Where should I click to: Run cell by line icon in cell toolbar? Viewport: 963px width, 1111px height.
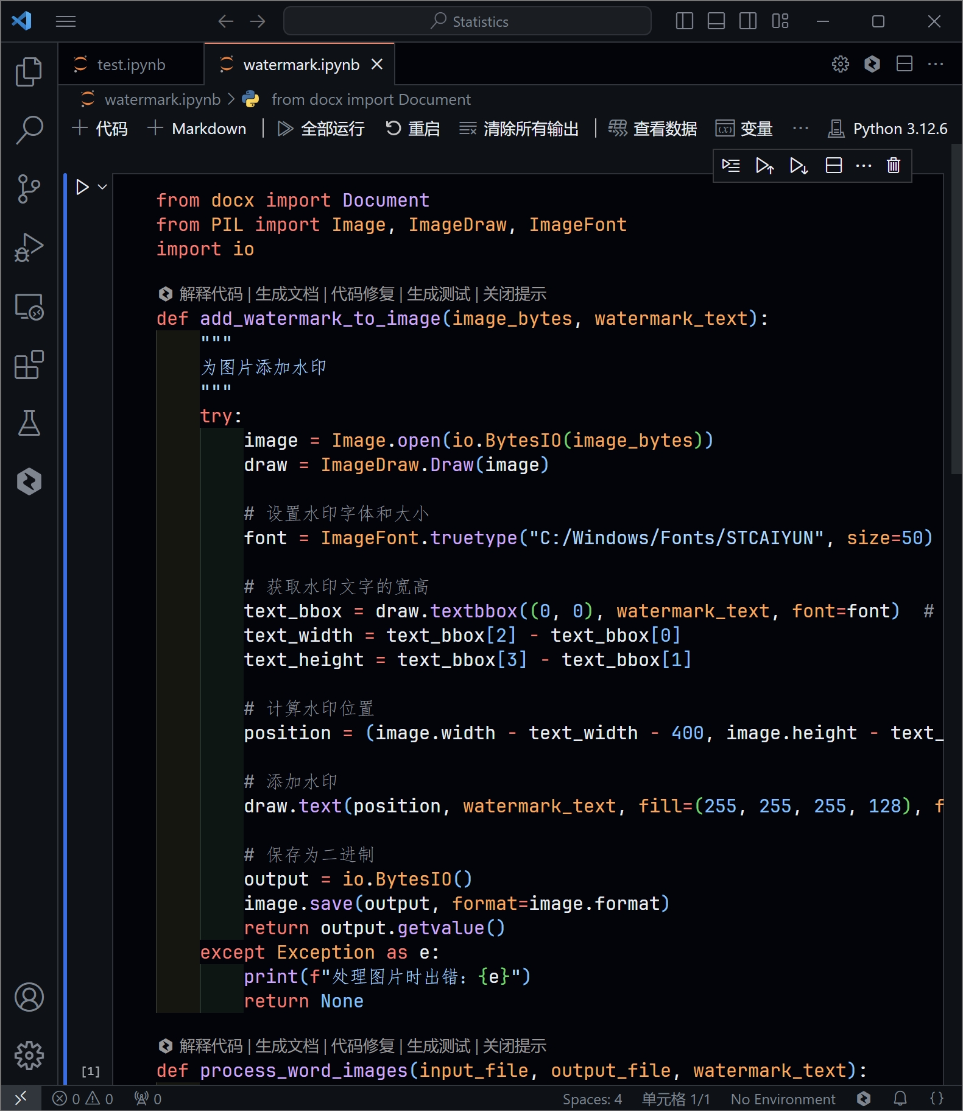731,165
